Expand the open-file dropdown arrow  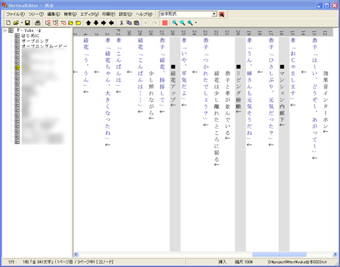[x=22, y=23]
